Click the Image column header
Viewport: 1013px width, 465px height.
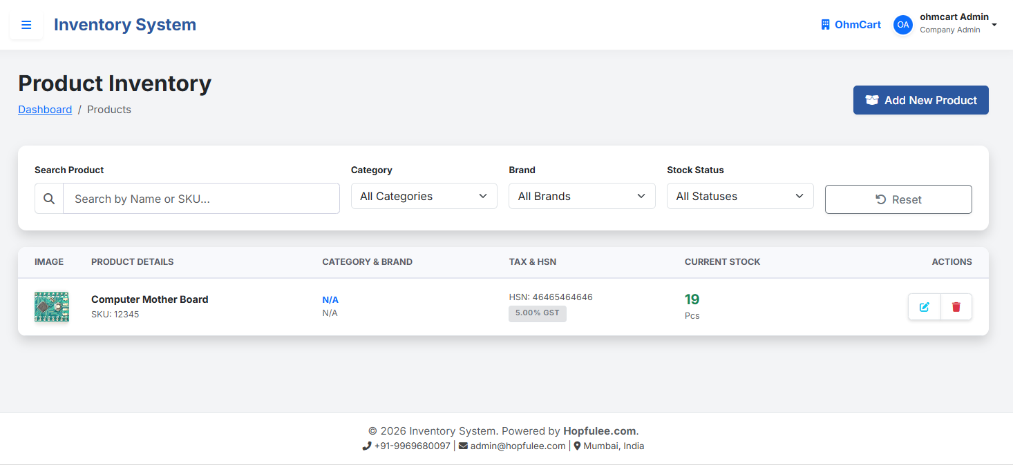(49, 262)
